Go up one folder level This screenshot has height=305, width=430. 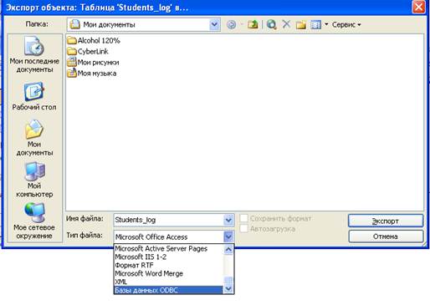pyautogui.click(x=253, y=25)
